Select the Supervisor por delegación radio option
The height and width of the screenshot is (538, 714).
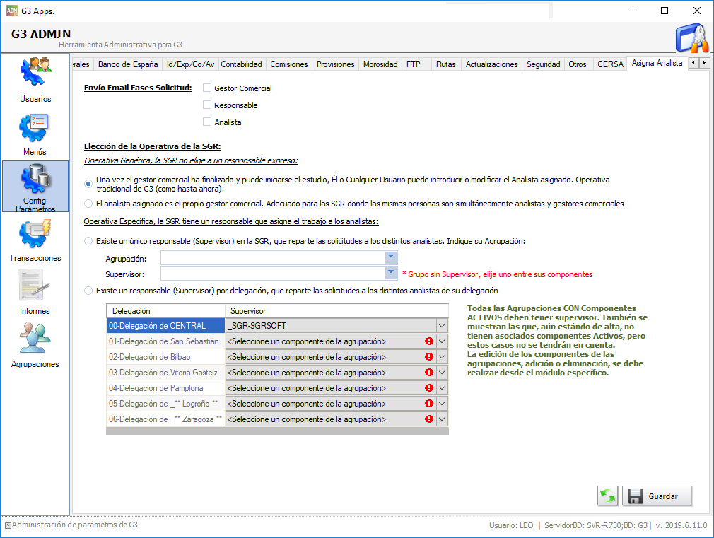pos(88,291)
